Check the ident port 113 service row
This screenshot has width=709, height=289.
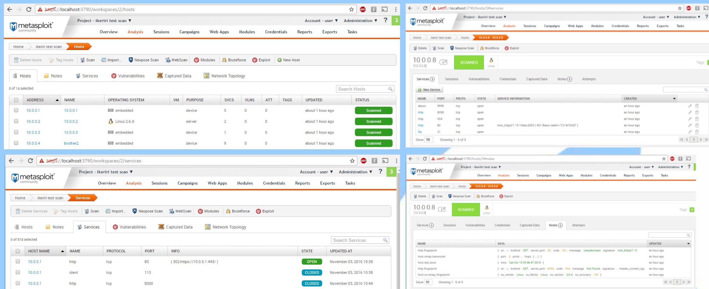pyautogui.click(x=18, y=272)
